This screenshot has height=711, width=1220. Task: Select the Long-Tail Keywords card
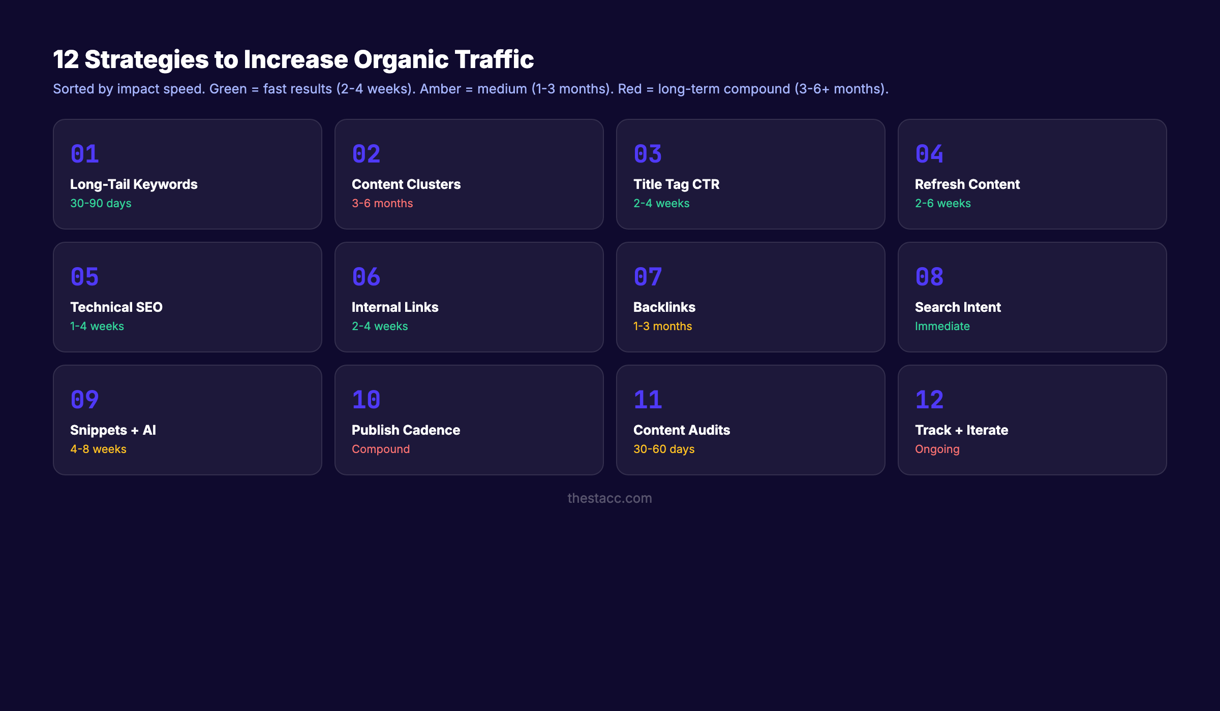pyautogui.click(x=187, y=174)
